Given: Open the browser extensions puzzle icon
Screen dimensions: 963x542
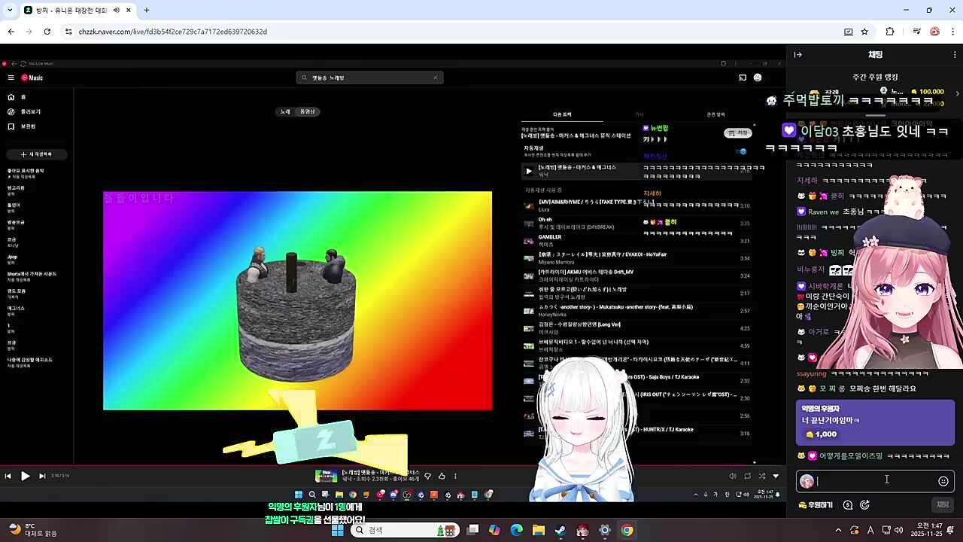Looking at the screenshot, I should click(890, 32).
